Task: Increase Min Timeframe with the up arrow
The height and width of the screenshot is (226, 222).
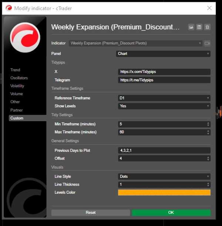Action: tap(208, 123)
